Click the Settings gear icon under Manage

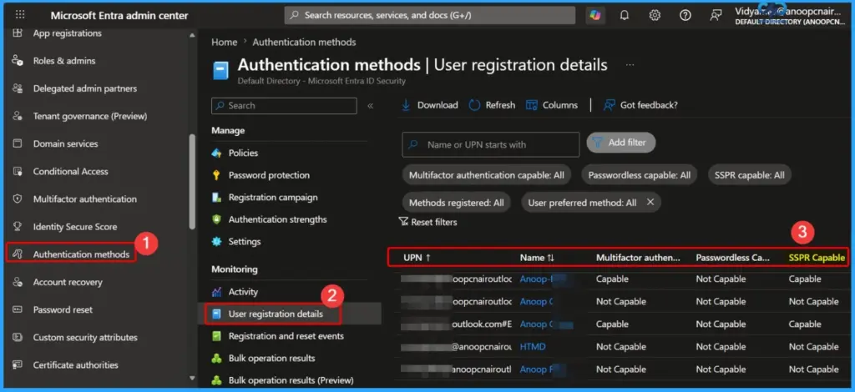(x=216, y=242)
